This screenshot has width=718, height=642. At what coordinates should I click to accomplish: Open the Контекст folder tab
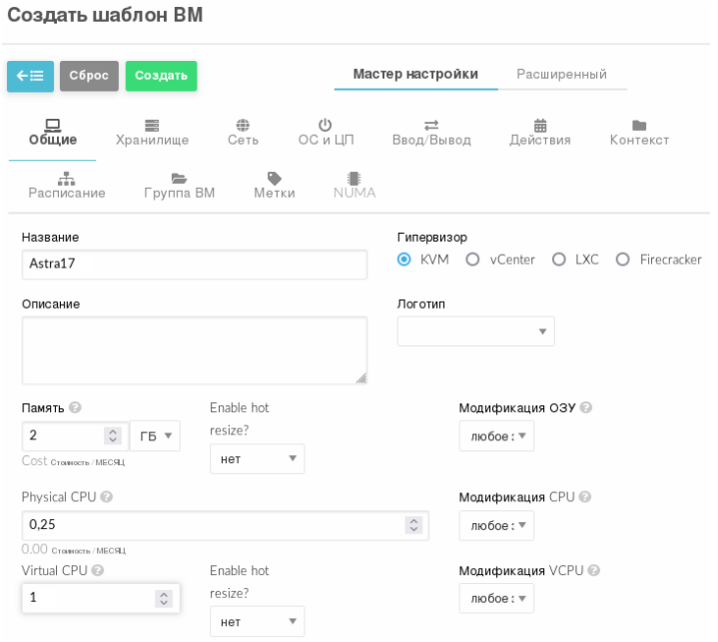639,133
